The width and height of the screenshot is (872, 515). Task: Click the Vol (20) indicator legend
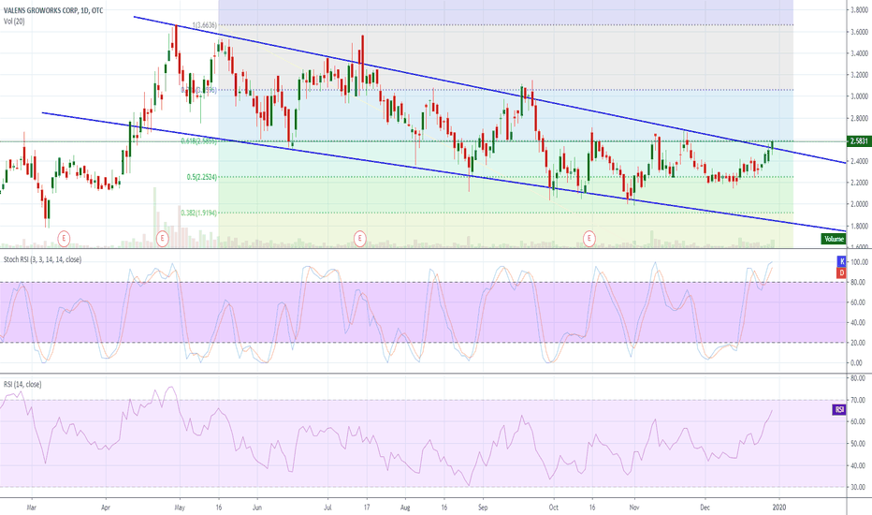[x=14, y=22]
